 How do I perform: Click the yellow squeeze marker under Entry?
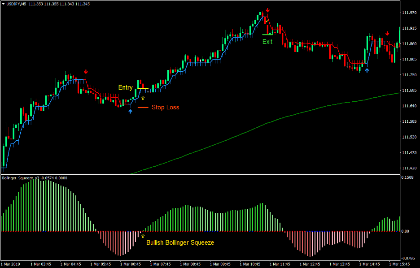coord(142,98)
